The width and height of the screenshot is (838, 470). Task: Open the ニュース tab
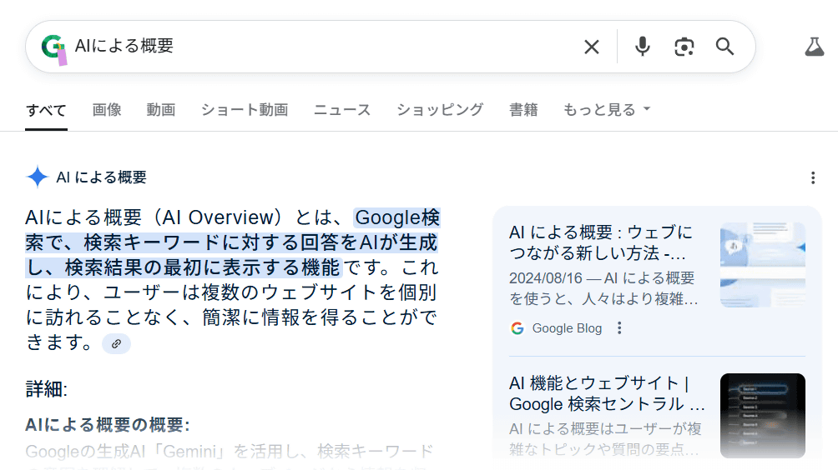[342, 110]
